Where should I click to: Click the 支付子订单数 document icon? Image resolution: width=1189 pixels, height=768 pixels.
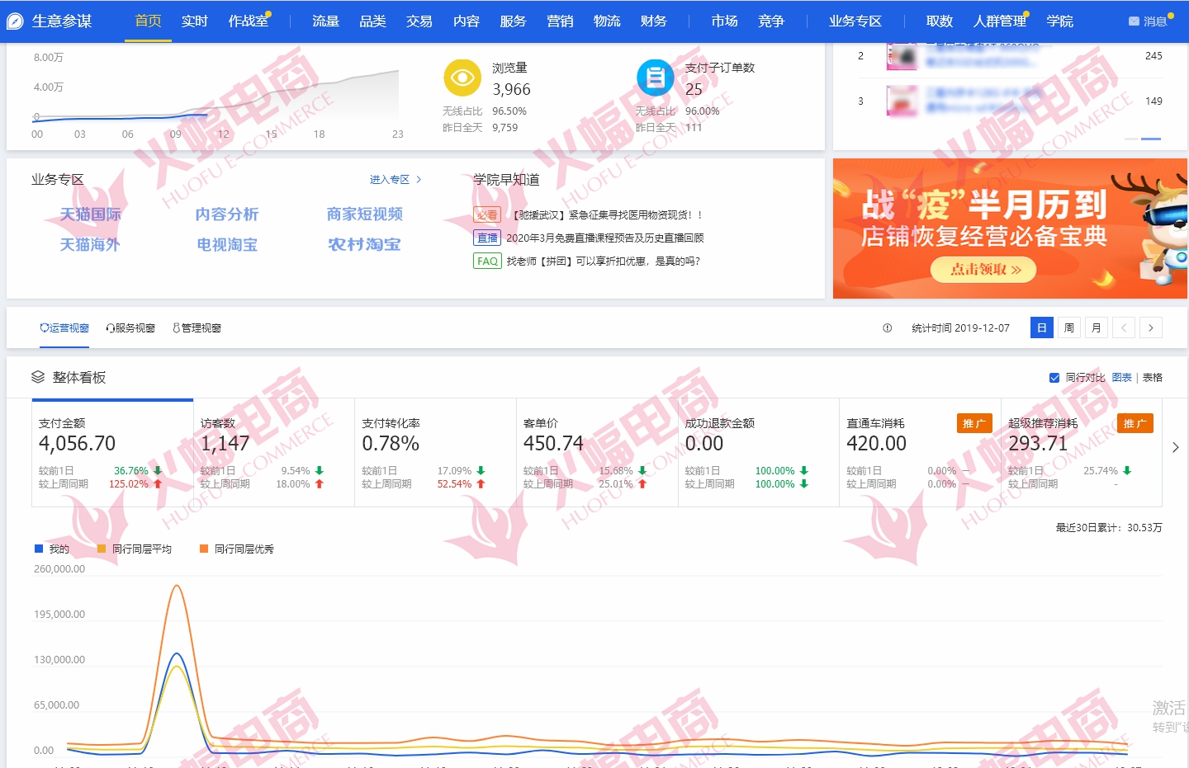click(x=656, y=78)
